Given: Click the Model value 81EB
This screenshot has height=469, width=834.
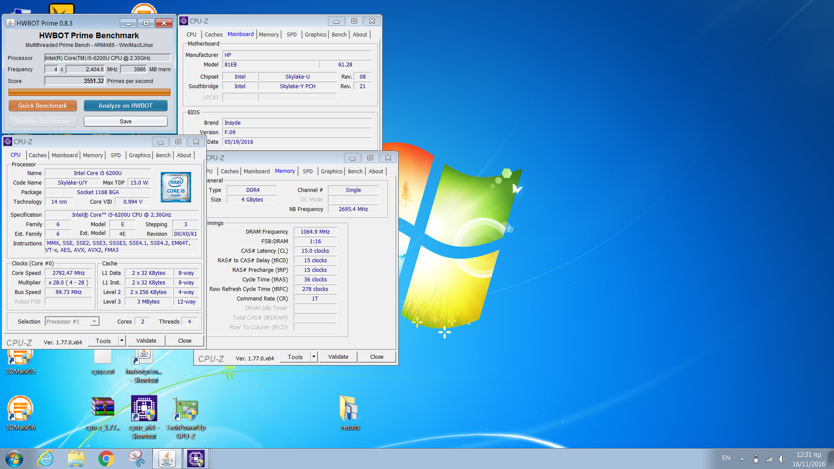Looking at the screenshot, I should [x=270, y=64].
